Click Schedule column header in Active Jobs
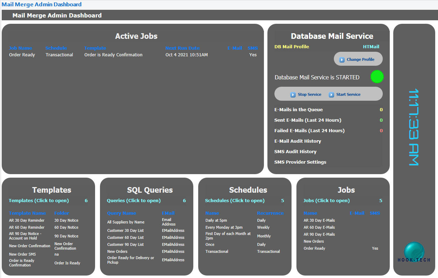This screenshot has width=438, height=278. [56, 48]
